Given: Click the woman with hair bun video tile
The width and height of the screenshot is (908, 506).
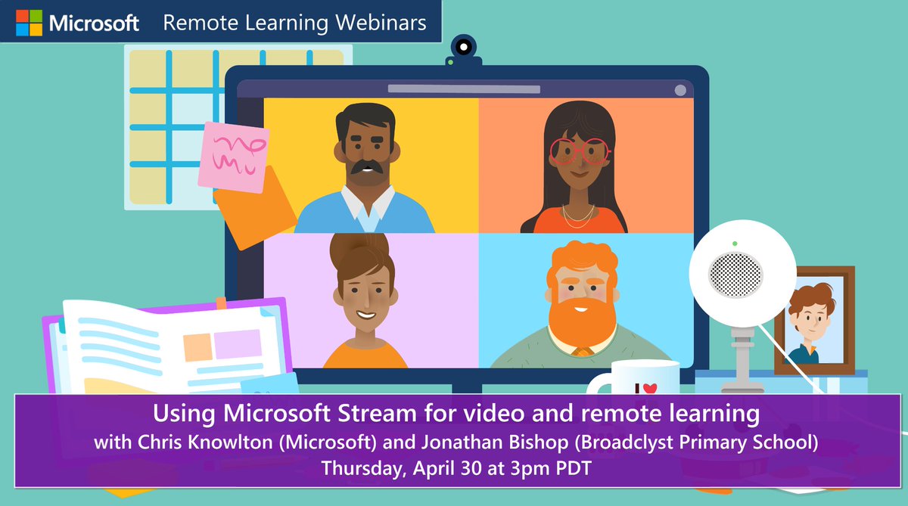Looking at the screenshot, I should [371, 300].
